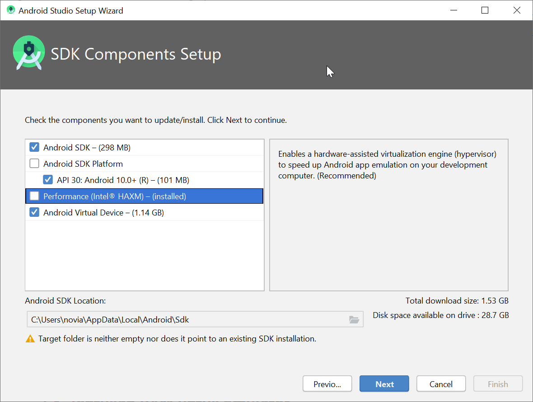Click the Finish button

[498, 383]
